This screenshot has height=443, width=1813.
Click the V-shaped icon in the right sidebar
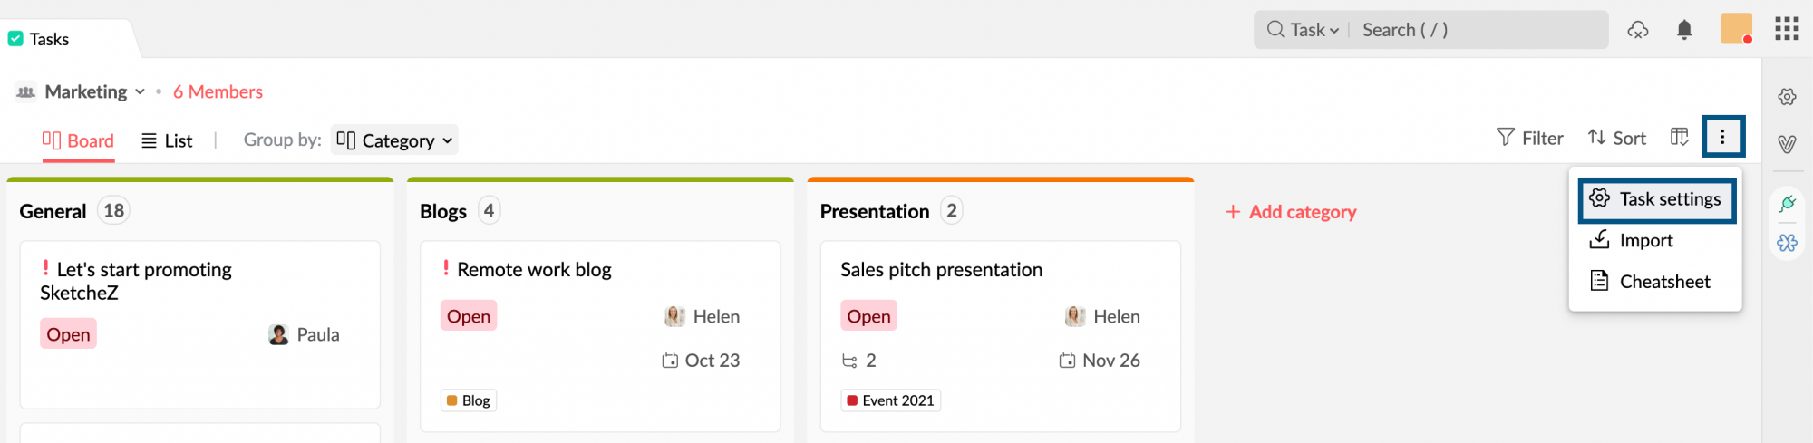point(1787,144)
